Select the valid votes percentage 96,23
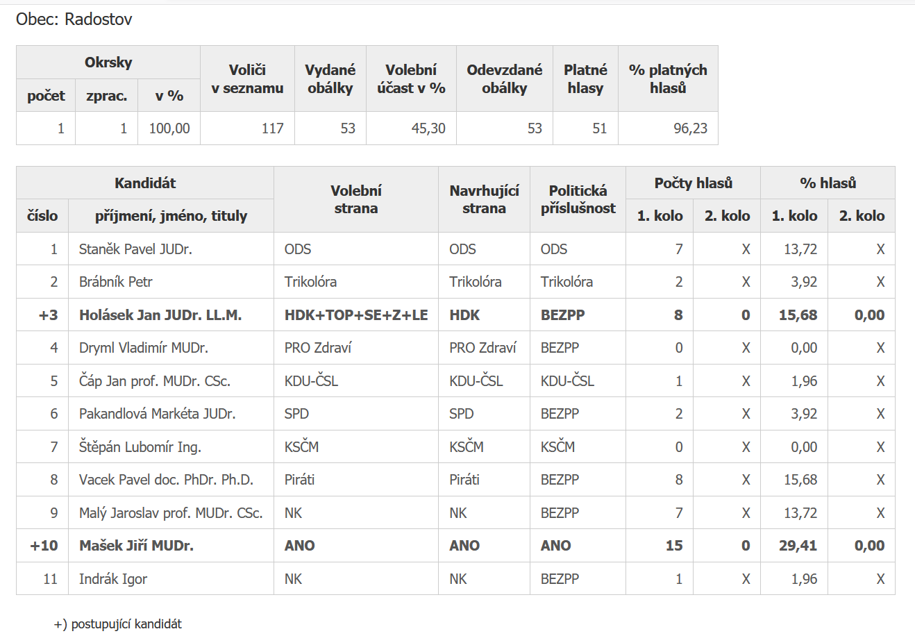Viewport: 915px width, 636px height. coord(689,128)
